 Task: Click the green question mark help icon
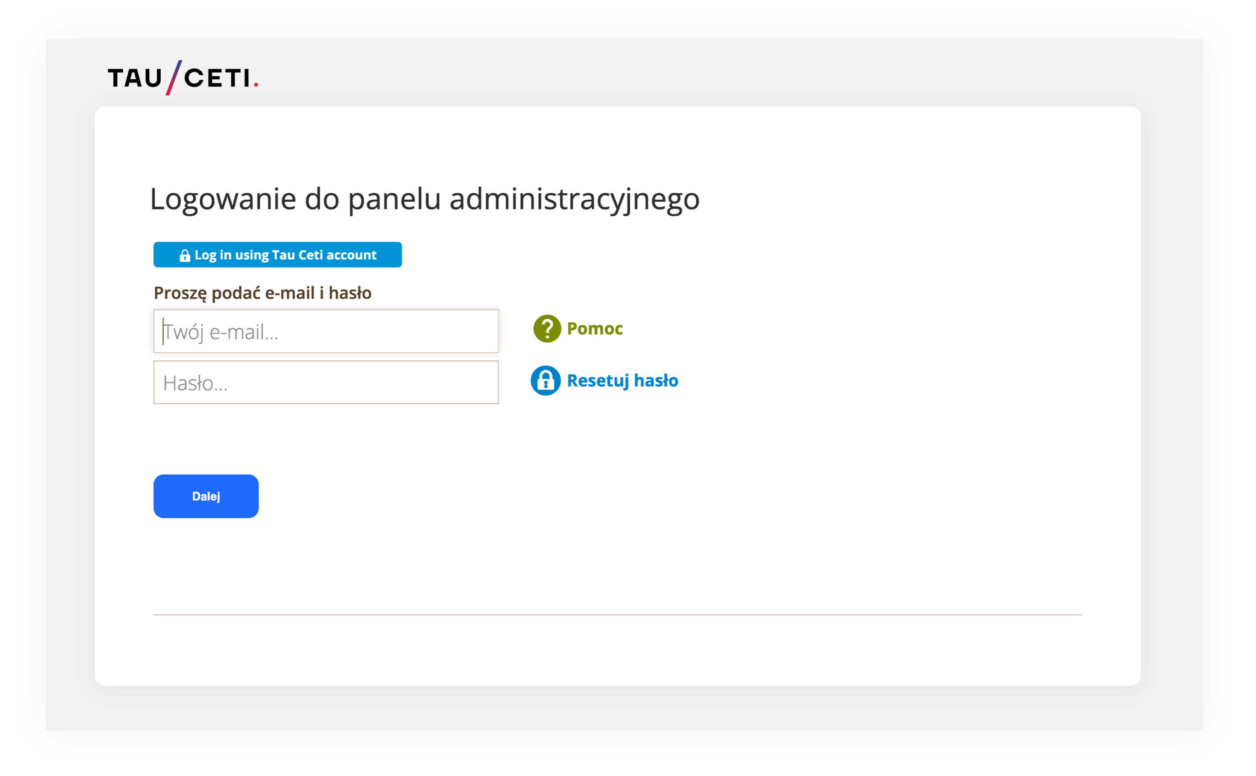[x=547, y=329]
